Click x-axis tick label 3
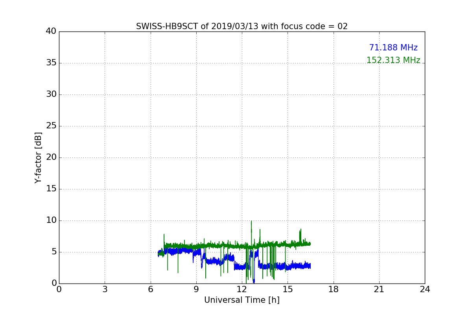The image size is (472, 315). [x=105, y=289]
